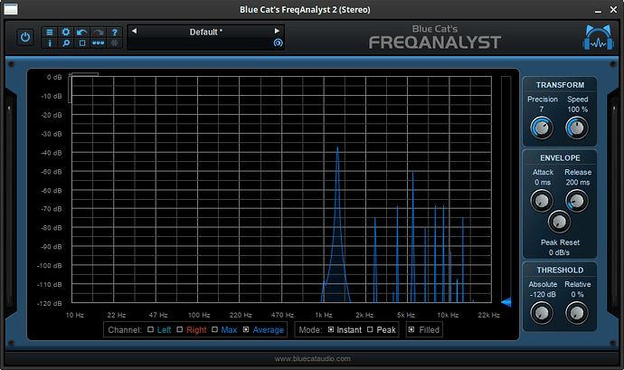Screen dimensions: 624x370
Task: Open the help question mark icon
Action: [115, 32]
